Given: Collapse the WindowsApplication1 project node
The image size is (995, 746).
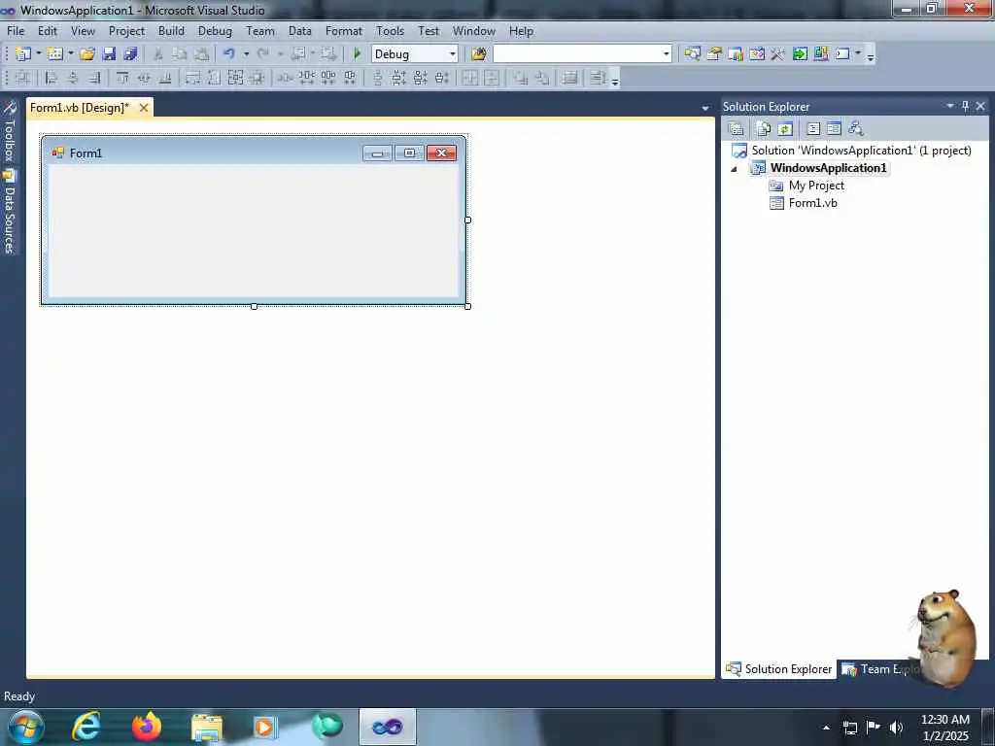Looking at the screenshot, I should pos(735,169).
